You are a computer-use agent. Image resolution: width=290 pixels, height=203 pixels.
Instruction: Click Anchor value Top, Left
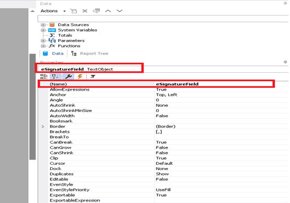pos(166,95)
